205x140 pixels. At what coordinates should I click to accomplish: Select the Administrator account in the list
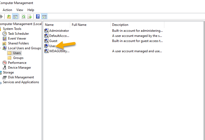point(59,31)
